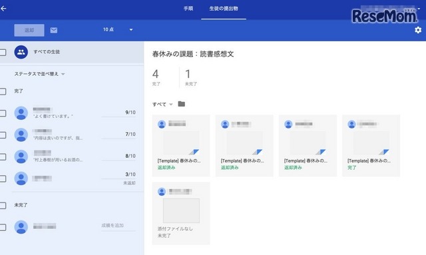The image size is (426, 255).
Task: Open the first 返却済み submission card
Action: pyautogui.click(x=181, y=146)
